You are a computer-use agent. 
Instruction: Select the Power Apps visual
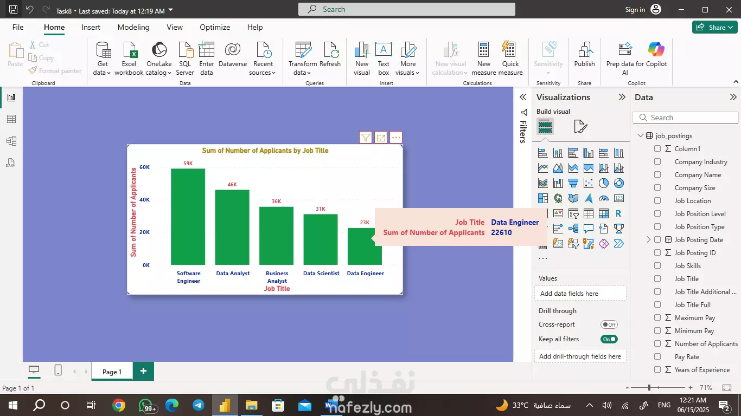[x=604, y=244]
